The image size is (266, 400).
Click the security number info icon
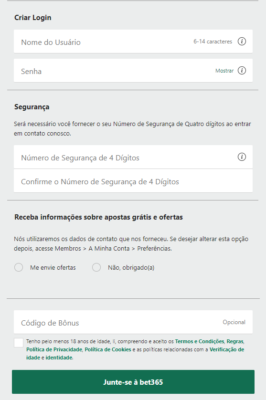pyautogui.click(x=242, y=157)
